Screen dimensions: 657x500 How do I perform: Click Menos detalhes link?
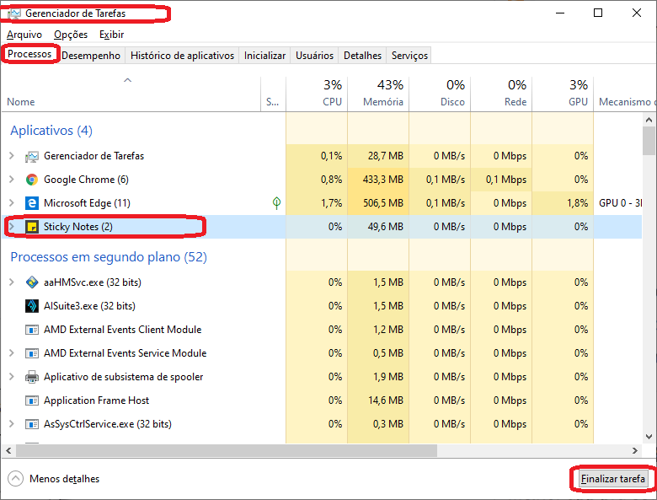[65, 479]
